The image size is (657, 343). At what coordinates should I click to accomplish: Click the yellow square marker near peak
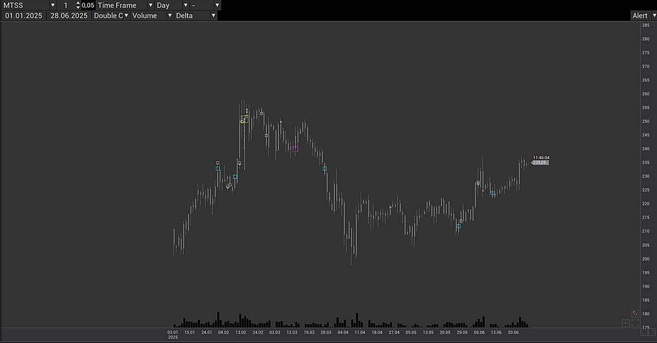click(244, 119)
